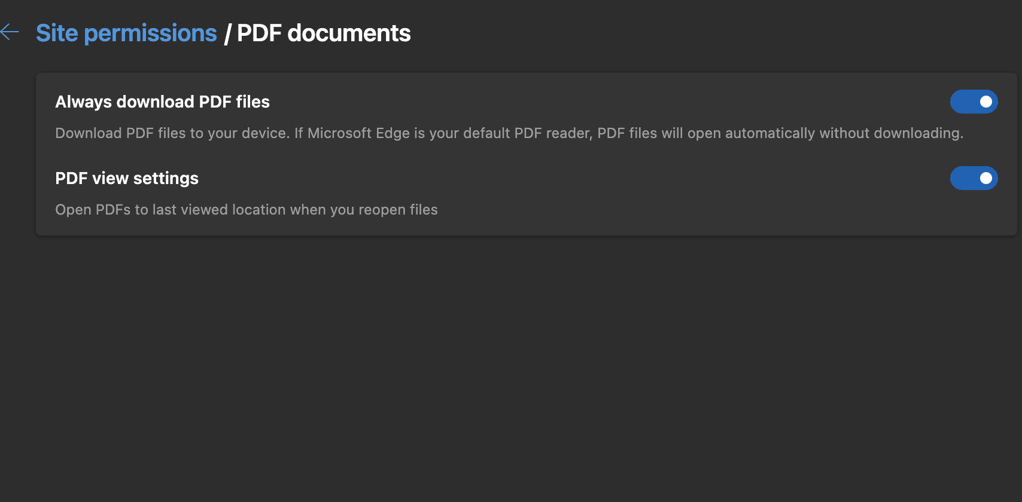Click the Download PDF files description text
The width and height of the screenshot is (1022, 502).
click(x=509, y=133)
